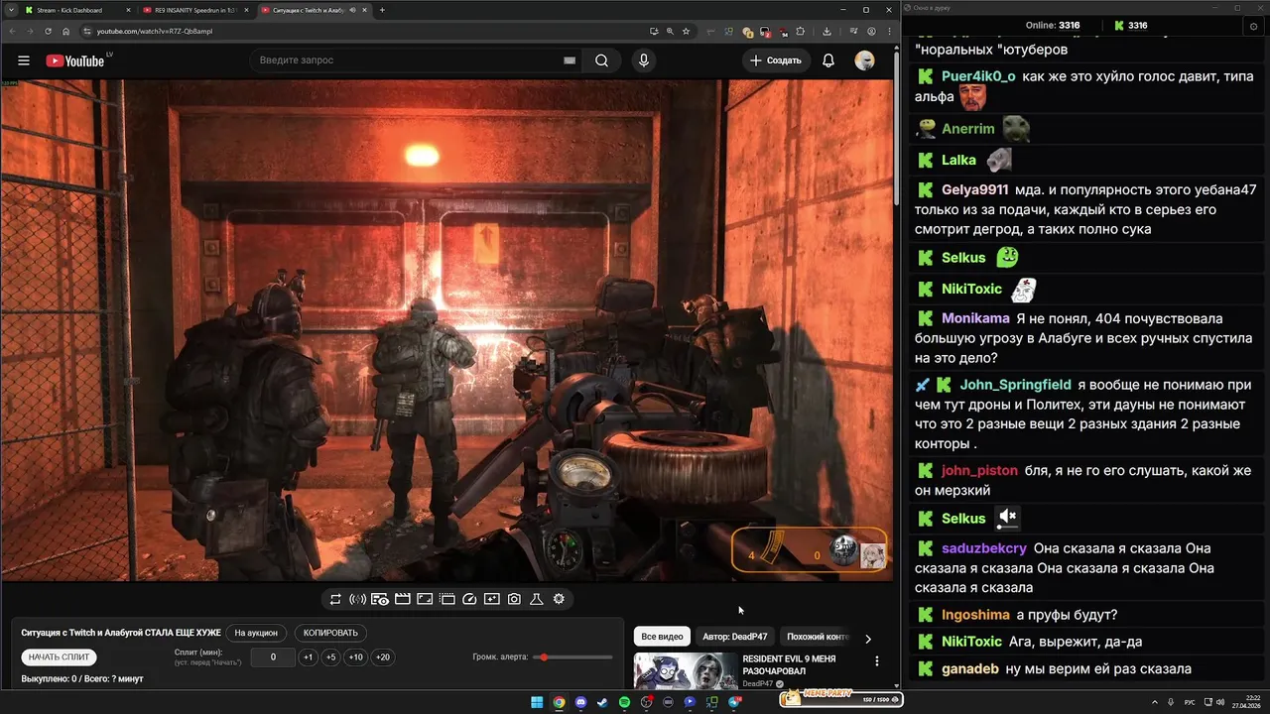Screen dimensions: 1270x714
Task: Open Steam from the taskbar
Action: click(602, 702)
